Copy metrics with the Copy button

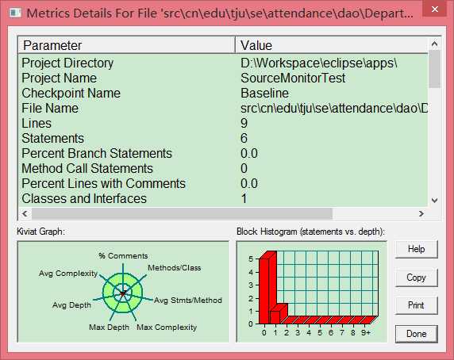(417, 278)
